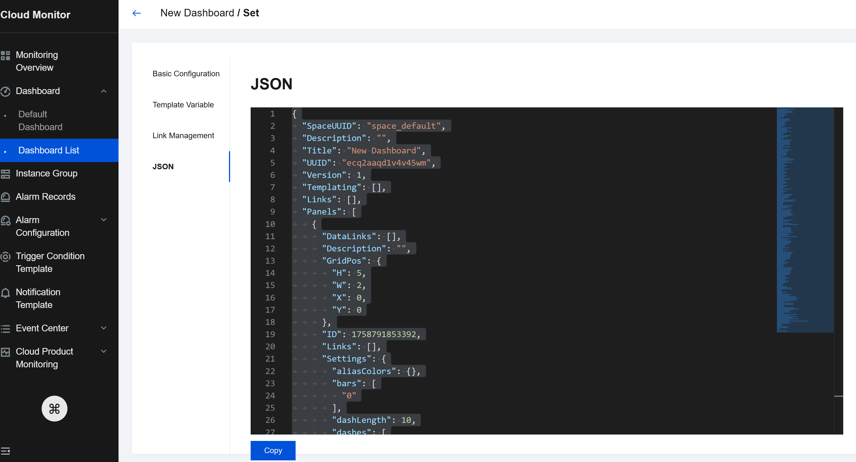The width and height of the screenshot is (856, 462).
Task: Click the Cloud Product Monitoring chart icon
Action: [5, 352]
